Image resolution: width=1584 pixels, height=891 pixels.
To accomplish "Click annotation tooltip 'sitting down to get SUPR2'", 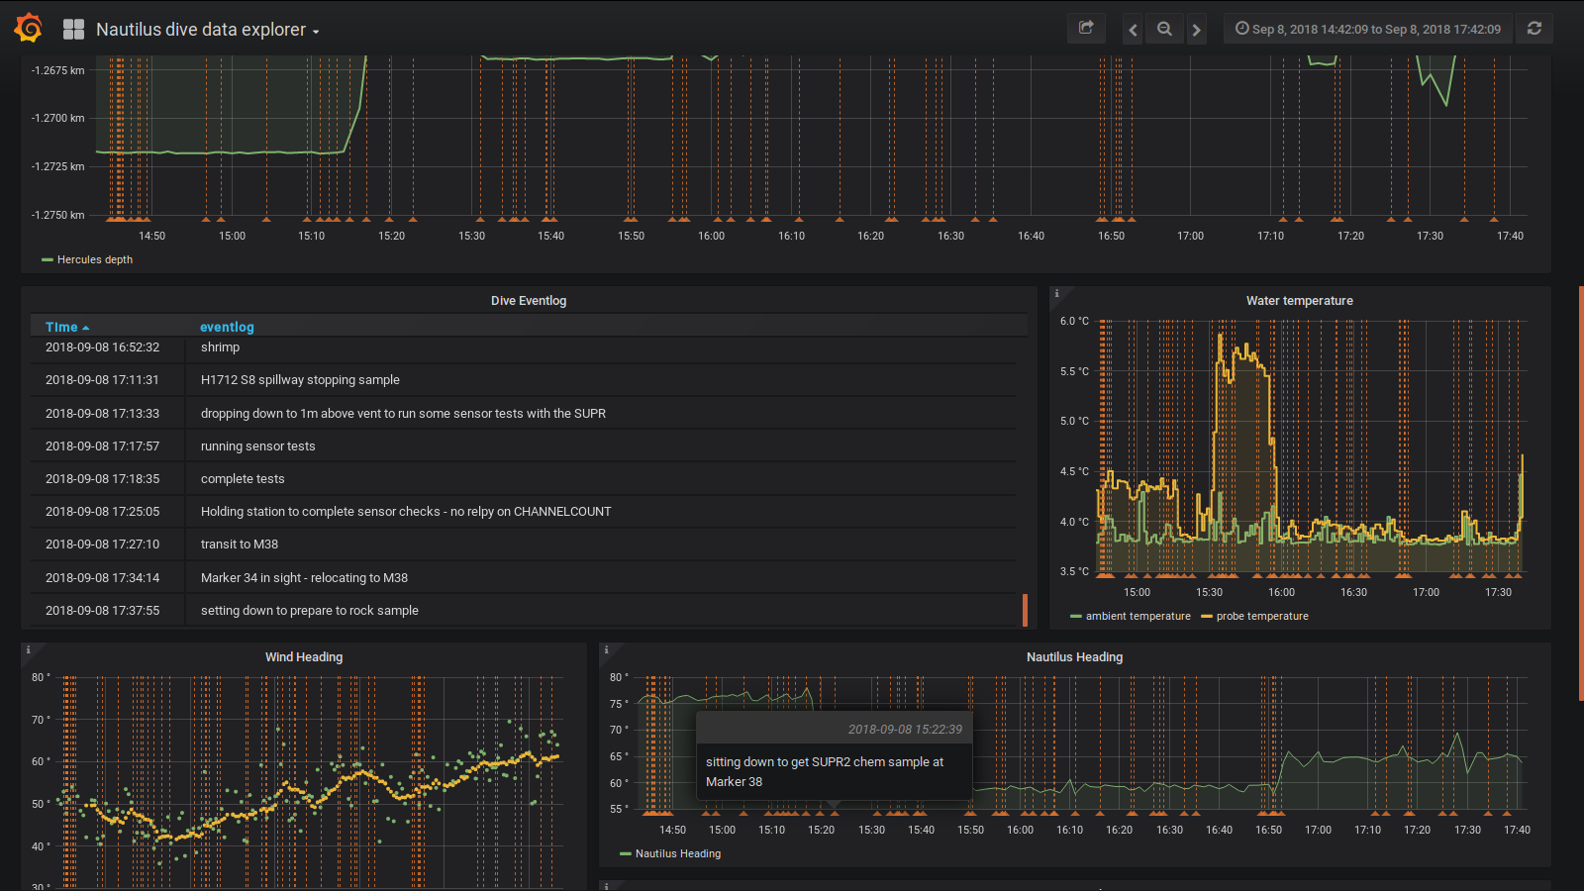I will tap(825, 771).
